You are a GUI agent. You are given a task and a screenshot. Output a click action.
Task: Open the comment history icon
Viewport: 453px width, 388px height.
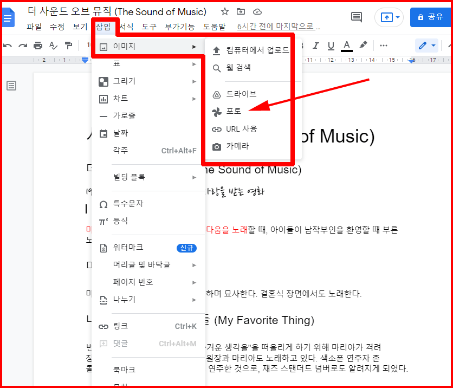356,17
